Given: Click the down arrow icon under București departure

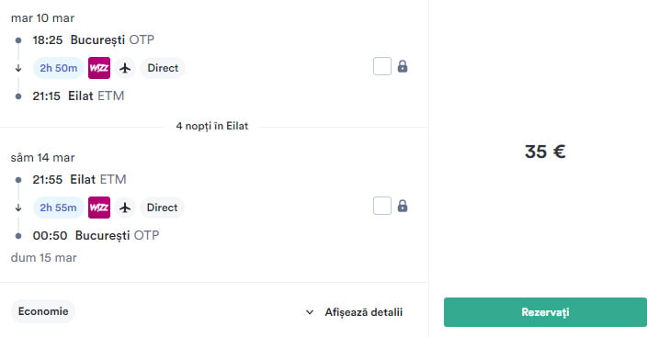Looking at the screenshot, I should coord(18,68).
